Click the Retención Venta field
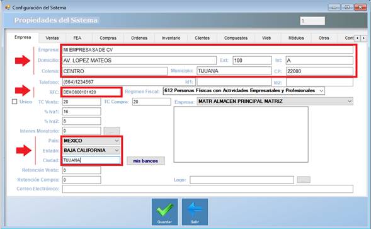This screenshot has width=371, height=229. pyautogui.click(x=81, y=170)
